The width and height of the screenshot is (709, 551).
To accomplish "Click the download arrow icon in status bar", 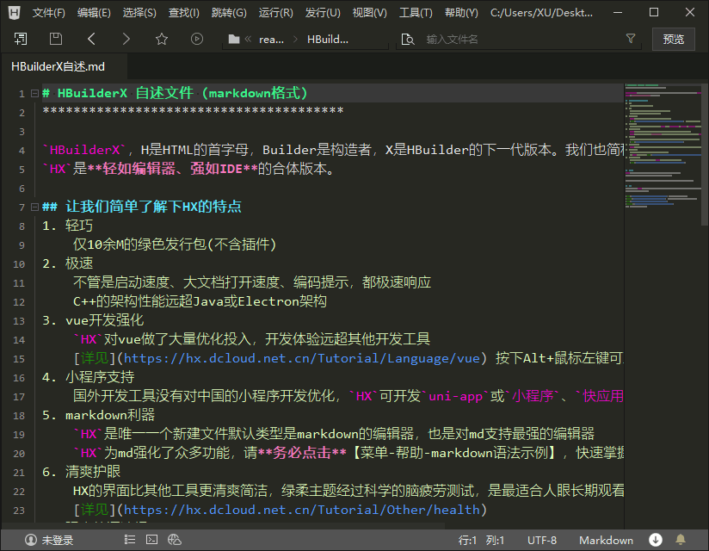I will [656, 540].
